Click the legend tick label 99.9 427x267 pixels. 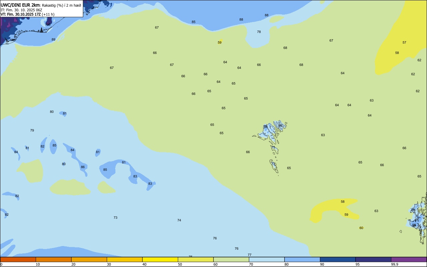395,264
